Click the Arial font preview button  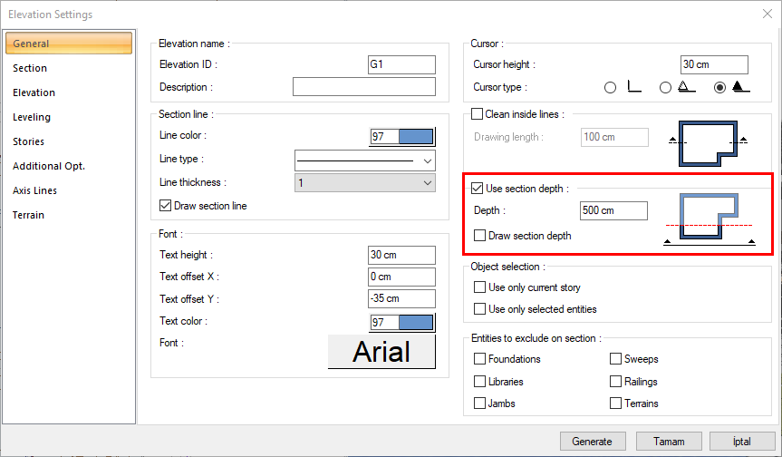point(381,352)
